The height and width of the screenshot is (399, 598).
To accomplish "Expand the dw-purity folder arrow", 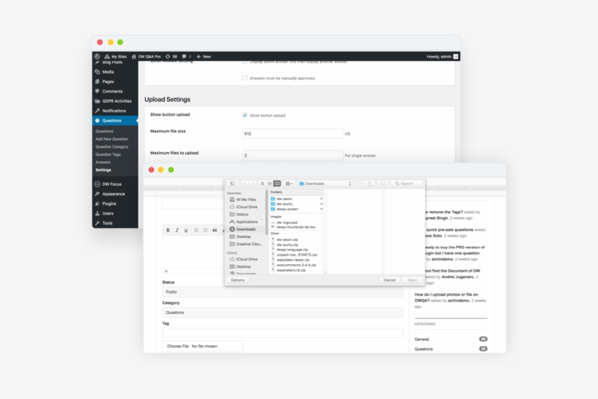I will (x=321, y=204).
